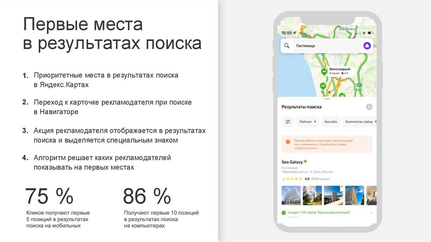Open the Sea Galaxy photo showing the sea

click(x=333, y=196)
